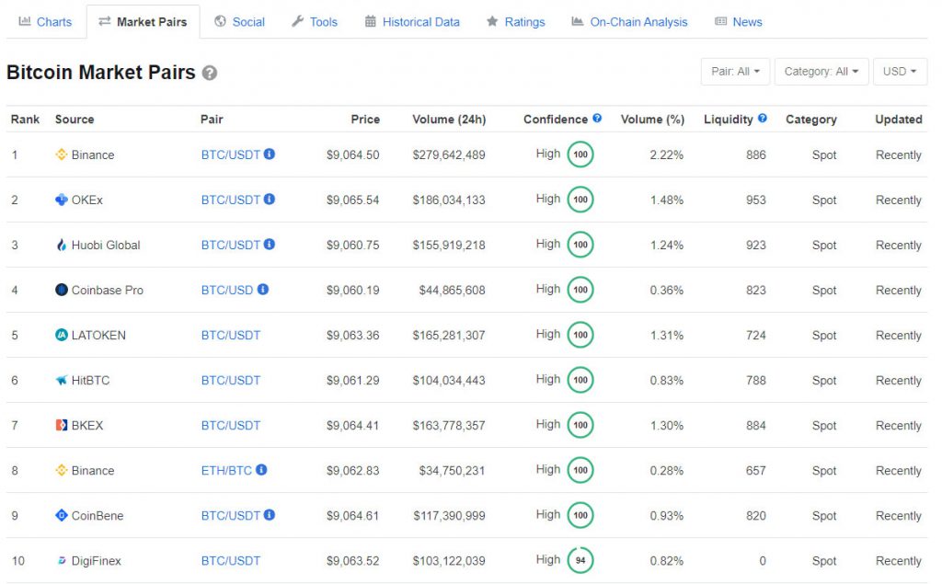Click the BKEX exchange logo
Screen dimensions: 942x584
pos(61,425)
